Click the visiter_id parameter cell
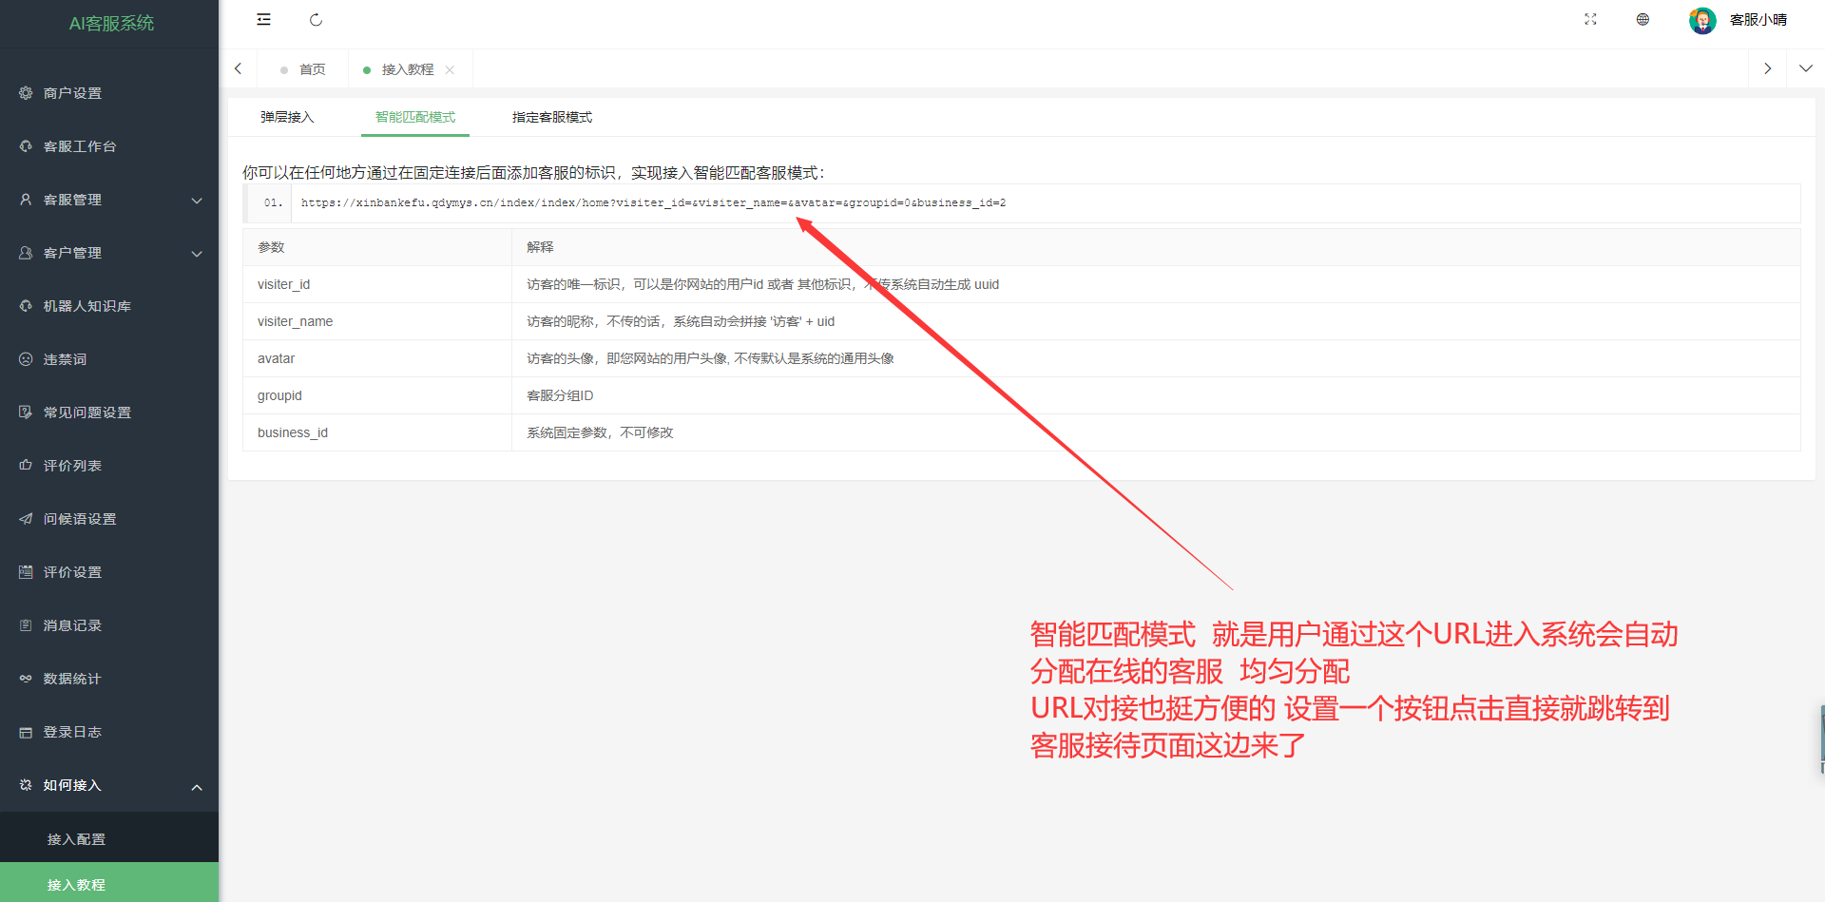This screenshot has height=902, width=1825. pyautogui.click(x=377, y=284)
